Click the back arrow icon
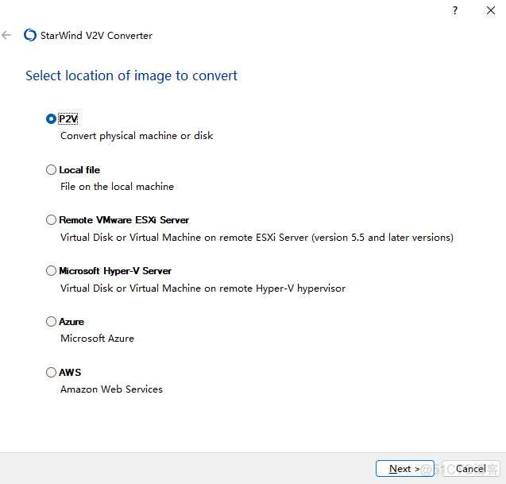The image size is (506, 484). tap(7, 35)
